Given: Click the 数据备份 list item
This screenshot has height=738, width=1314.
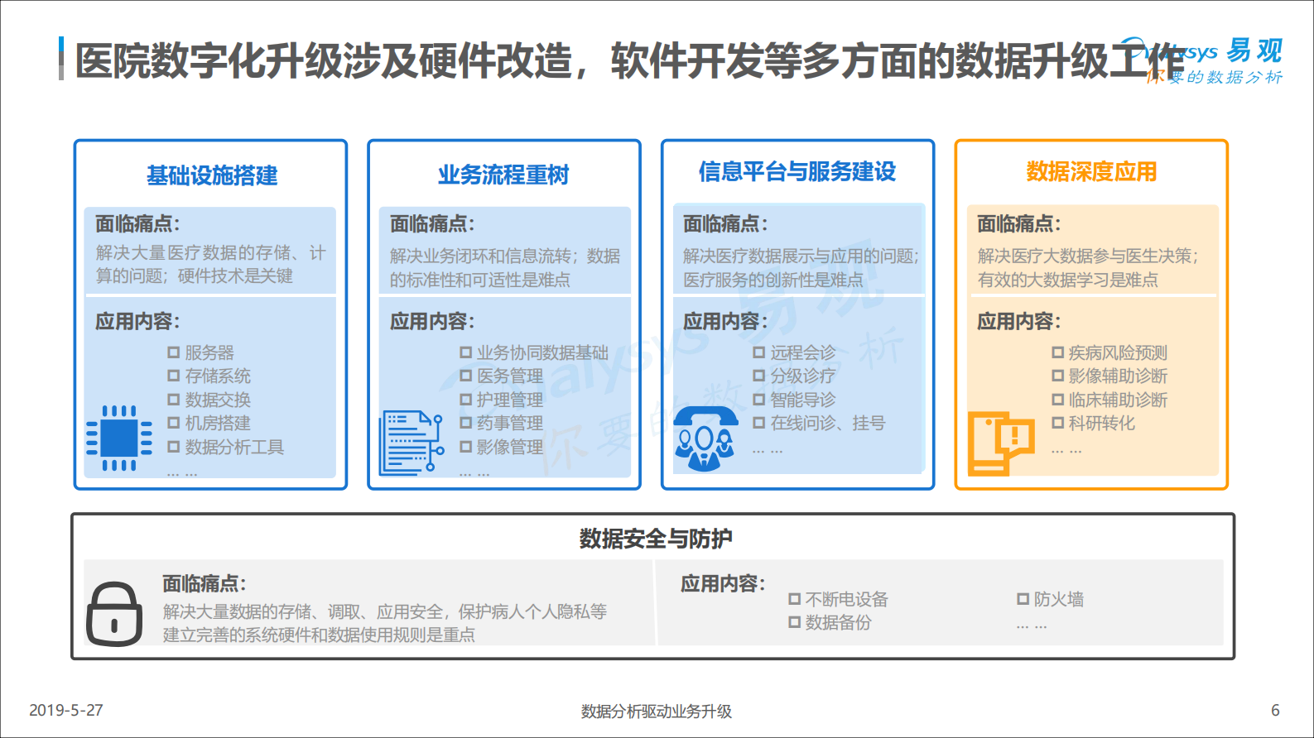Looking at the screenshot, I should pyautogui.click(x=830, y=622).
